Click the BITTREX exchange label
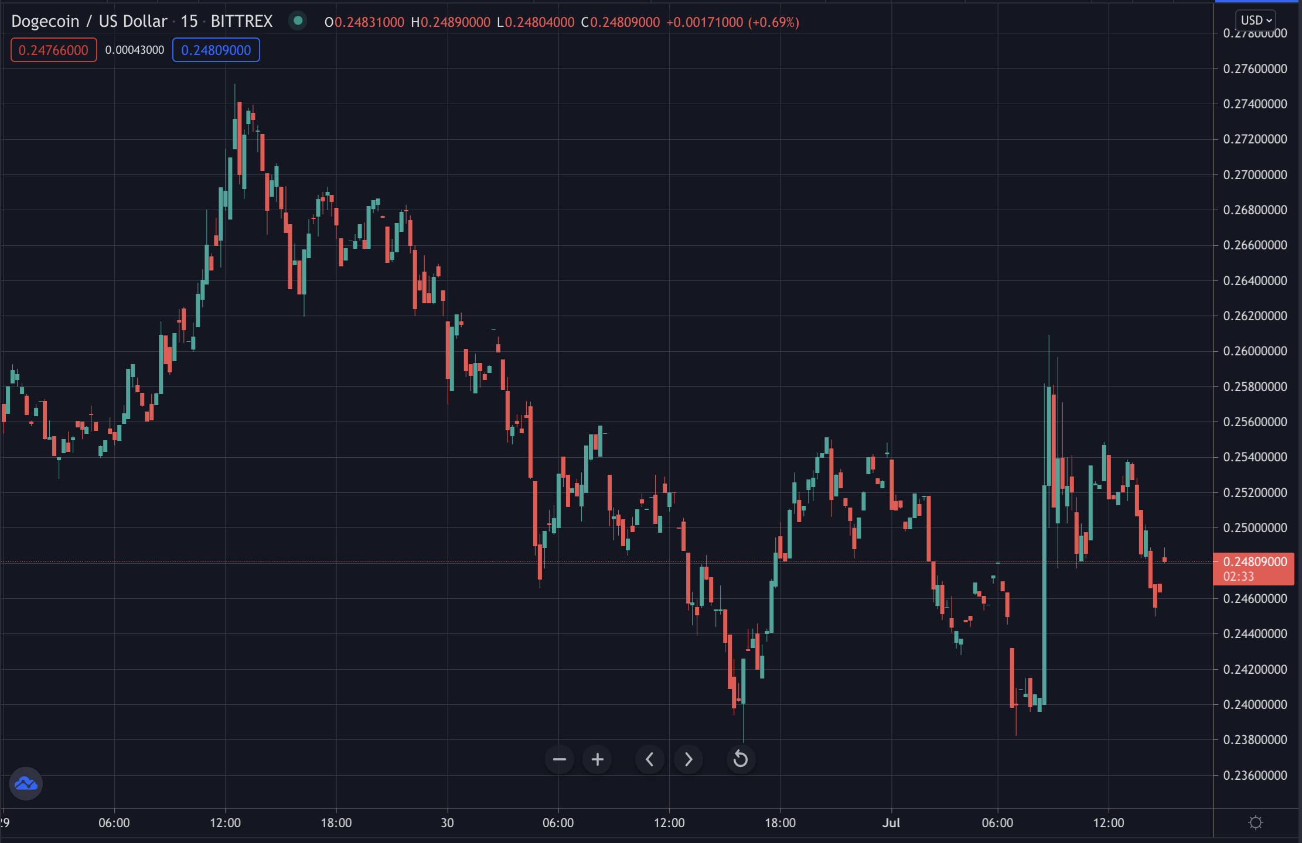This screenshot has width=1302, height=843. [241, 22]
